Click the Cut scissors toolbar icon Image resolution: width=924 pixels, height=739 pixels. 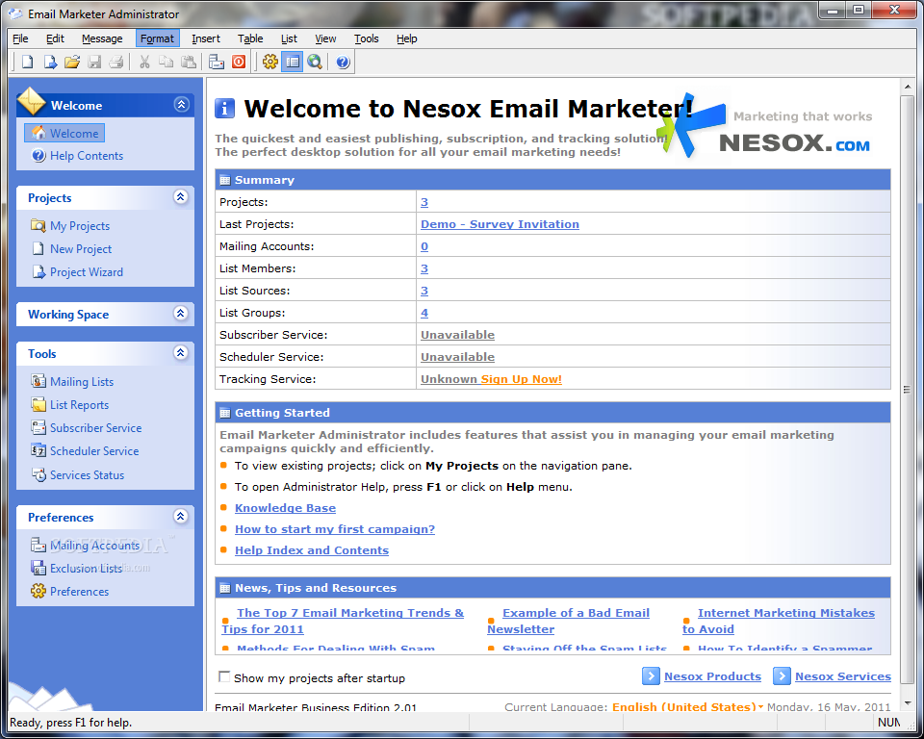coord(144,62)
